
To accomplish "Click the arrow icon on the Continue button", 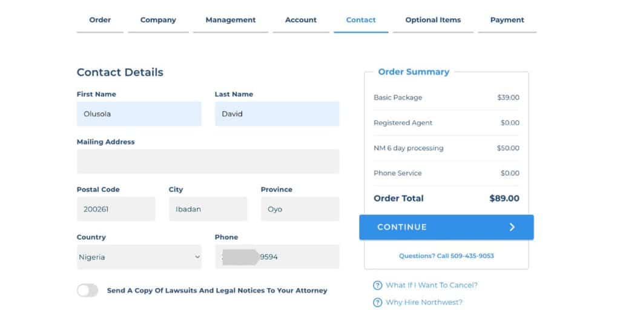I will click(512, 227).
